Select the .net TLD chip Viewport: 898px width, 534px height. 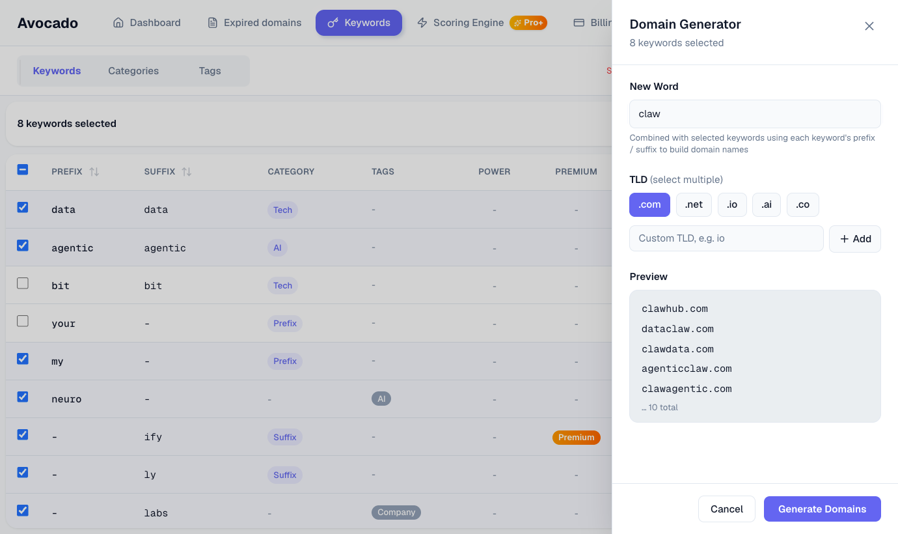tap(694, 204)
